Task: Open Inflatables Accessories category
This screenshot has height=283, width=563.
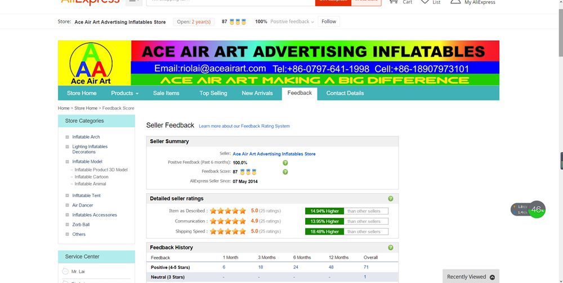Action: click(95, 215)
